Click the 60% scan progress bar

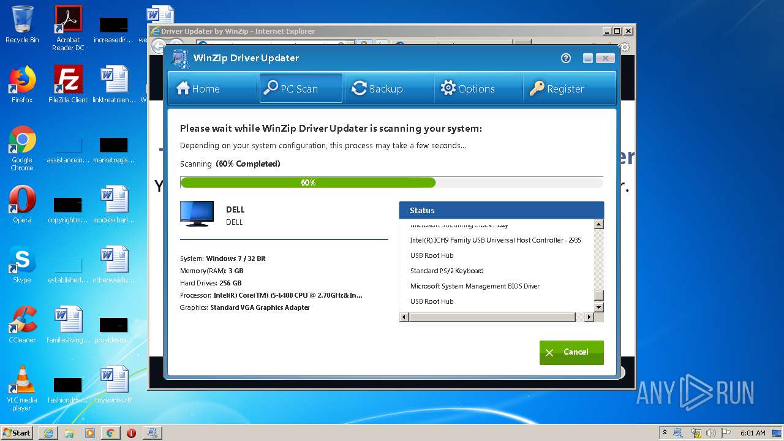point(391,183)
